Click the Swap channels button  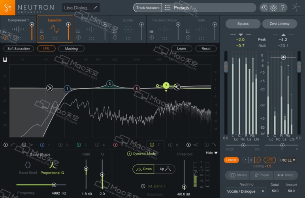[x=285, y=175]
